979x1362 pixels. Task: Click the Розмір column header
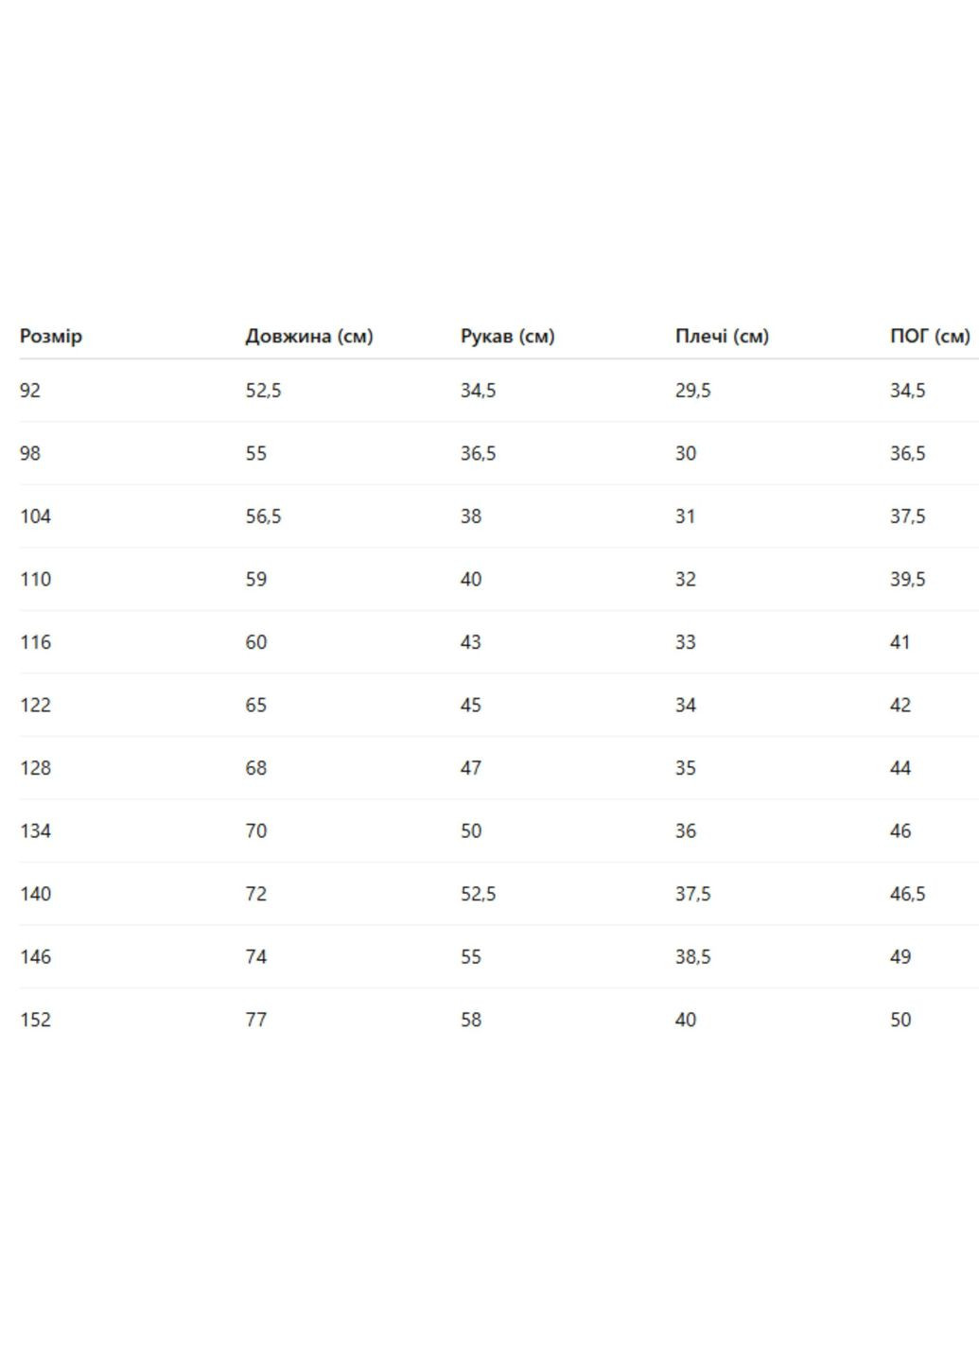coord(51,337)
